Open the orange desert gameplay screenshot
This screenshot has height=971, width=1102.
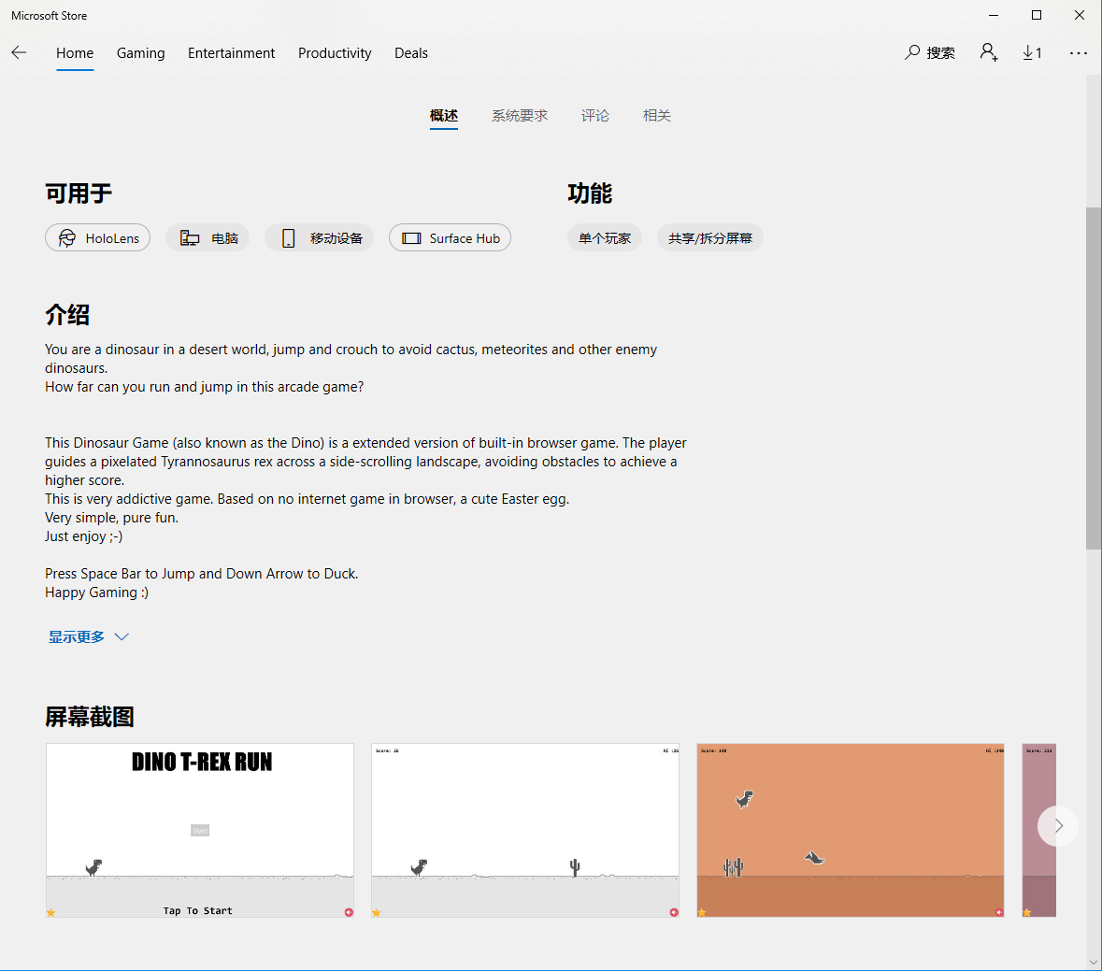coord(851,830)
